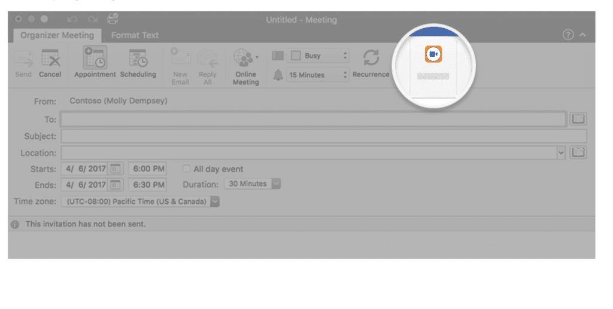Click the undo arrow in the title bar

pyautogui.click(x=72, y=19)
